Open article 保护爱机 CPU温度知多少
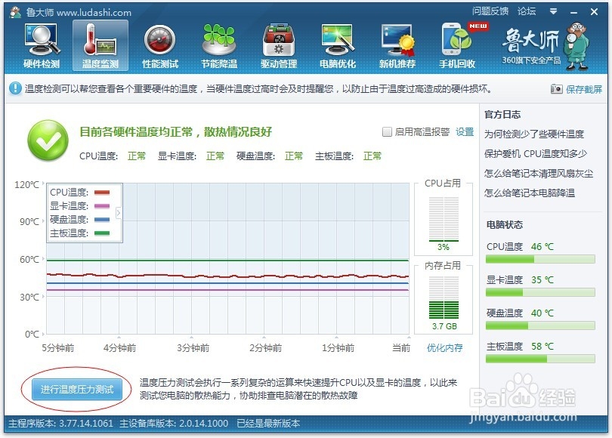Viewport: 612px width, 438px height. point(536,153)
